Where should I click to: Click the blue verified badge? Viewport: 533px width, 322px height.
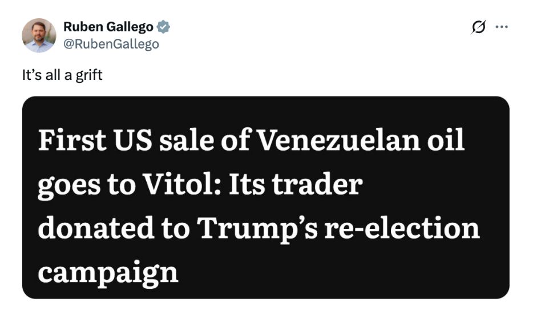163,27
